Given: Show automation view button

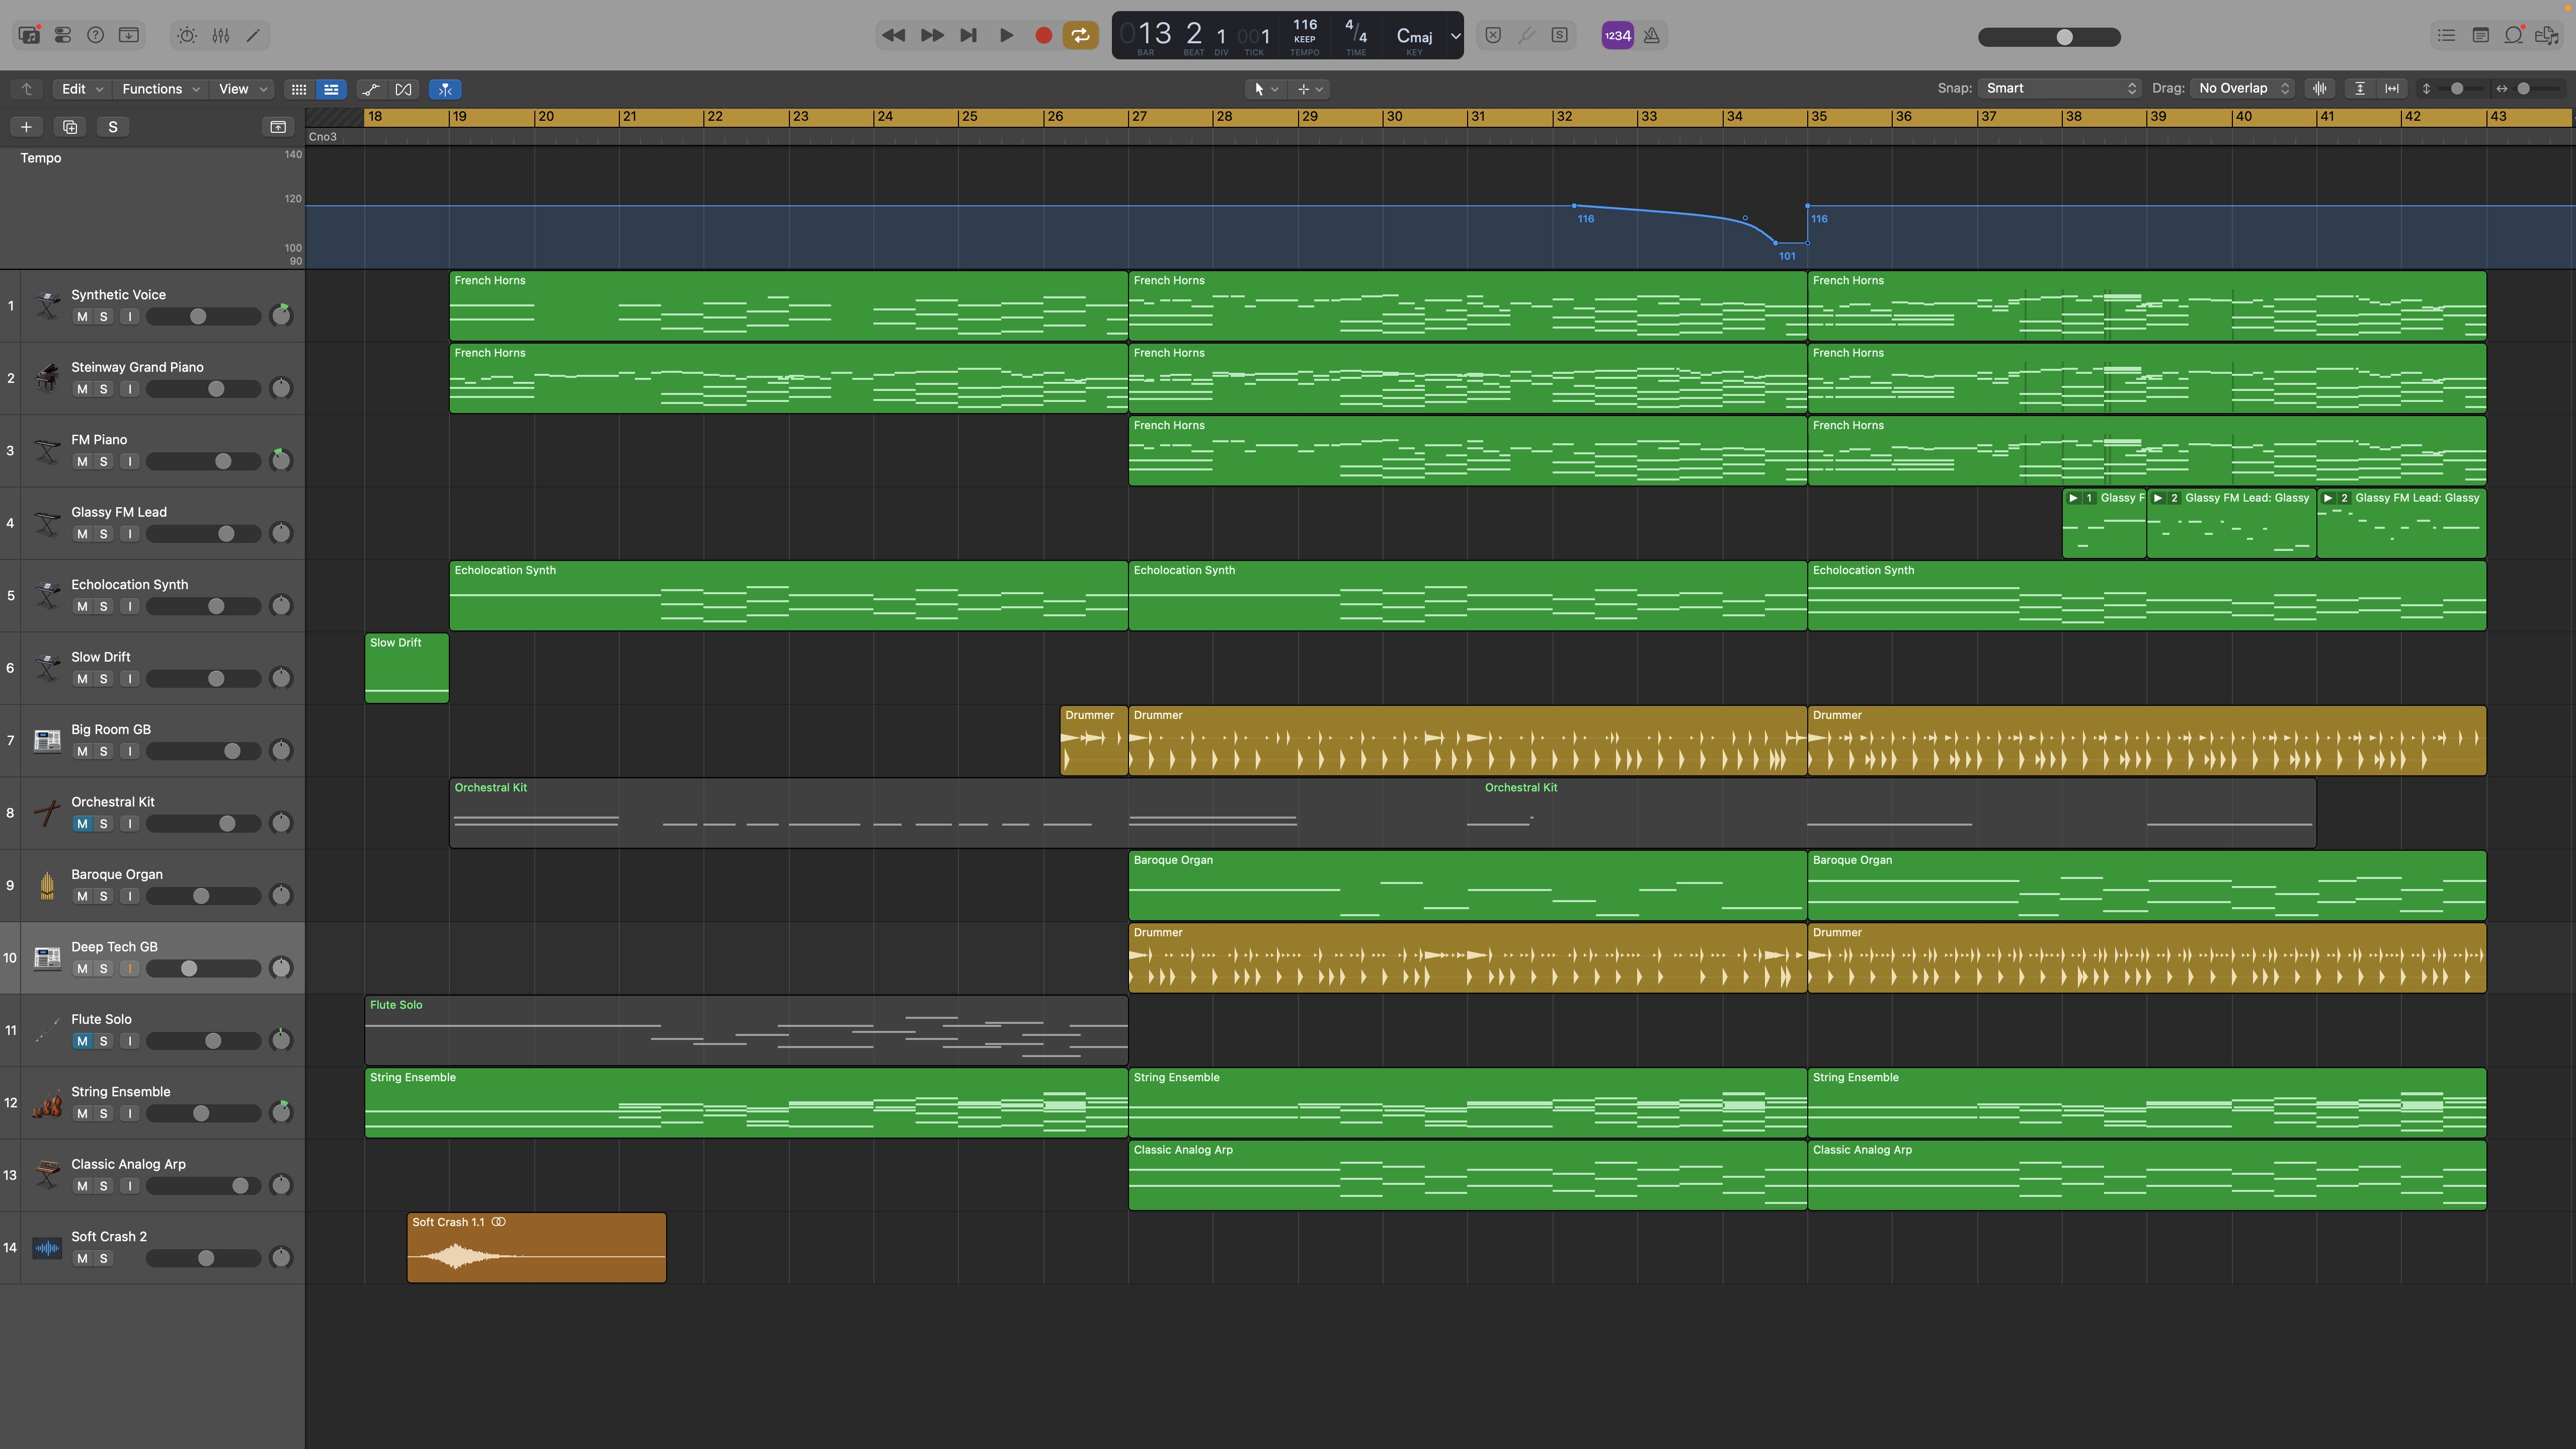Looking at the screenshot, I should coord(371,89).
